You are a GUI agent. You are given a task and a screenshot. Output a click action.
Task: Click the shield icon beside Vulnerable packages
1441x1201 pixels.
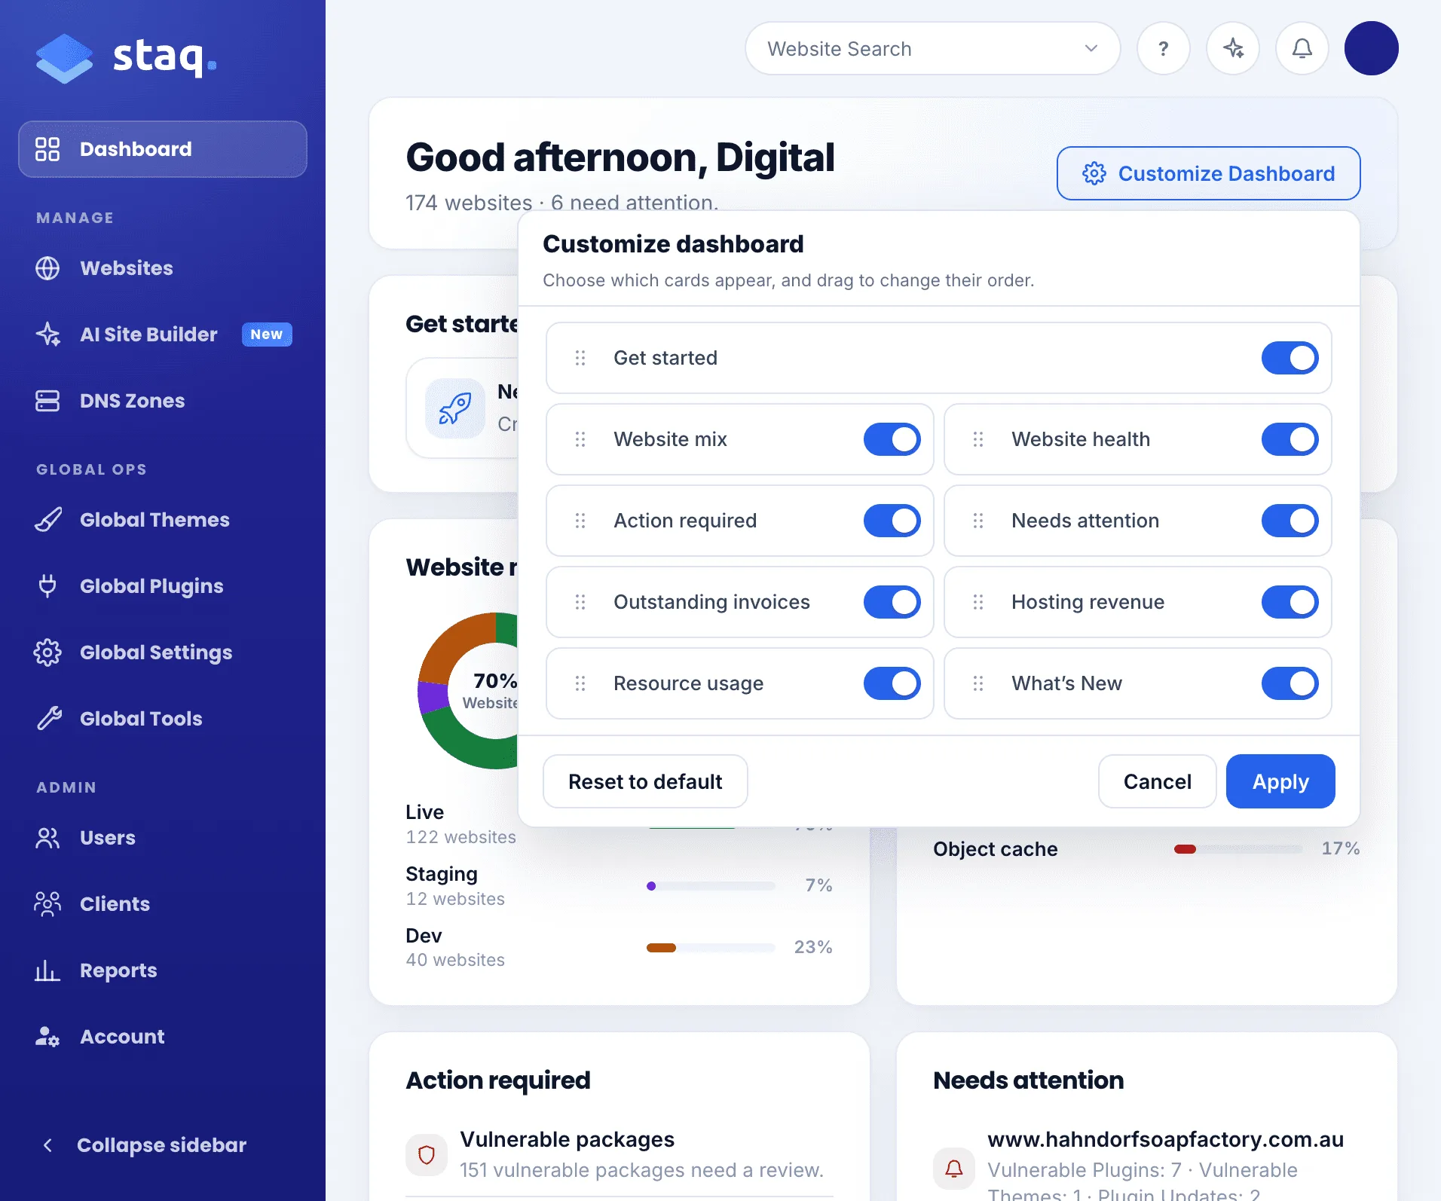(x=427, y=1154)
